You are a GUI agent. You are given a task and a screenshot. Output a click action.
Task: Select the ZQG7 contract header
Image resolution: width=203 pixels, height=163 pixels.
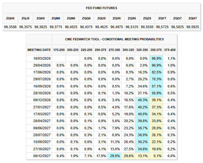click(177, 18)
